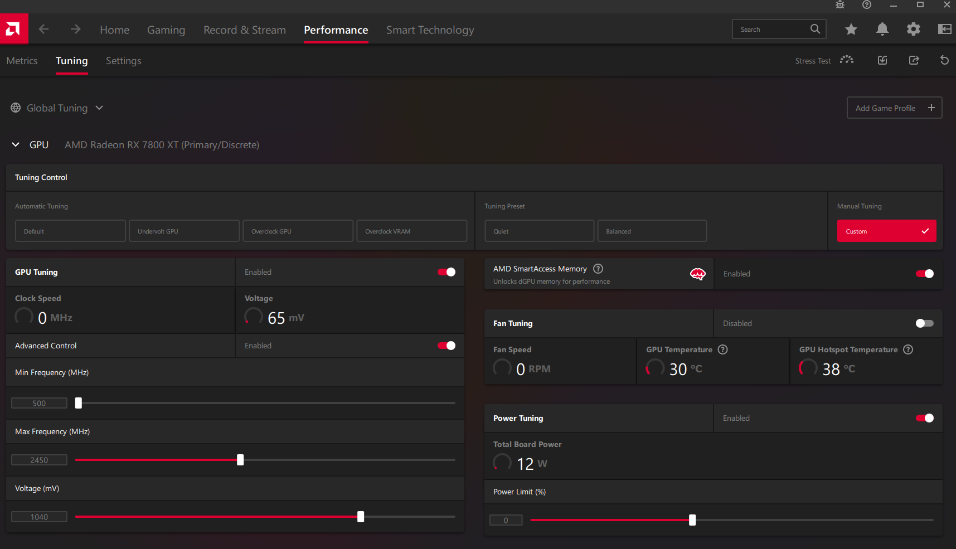Open the Smart Technology tab

coord(430,30)
